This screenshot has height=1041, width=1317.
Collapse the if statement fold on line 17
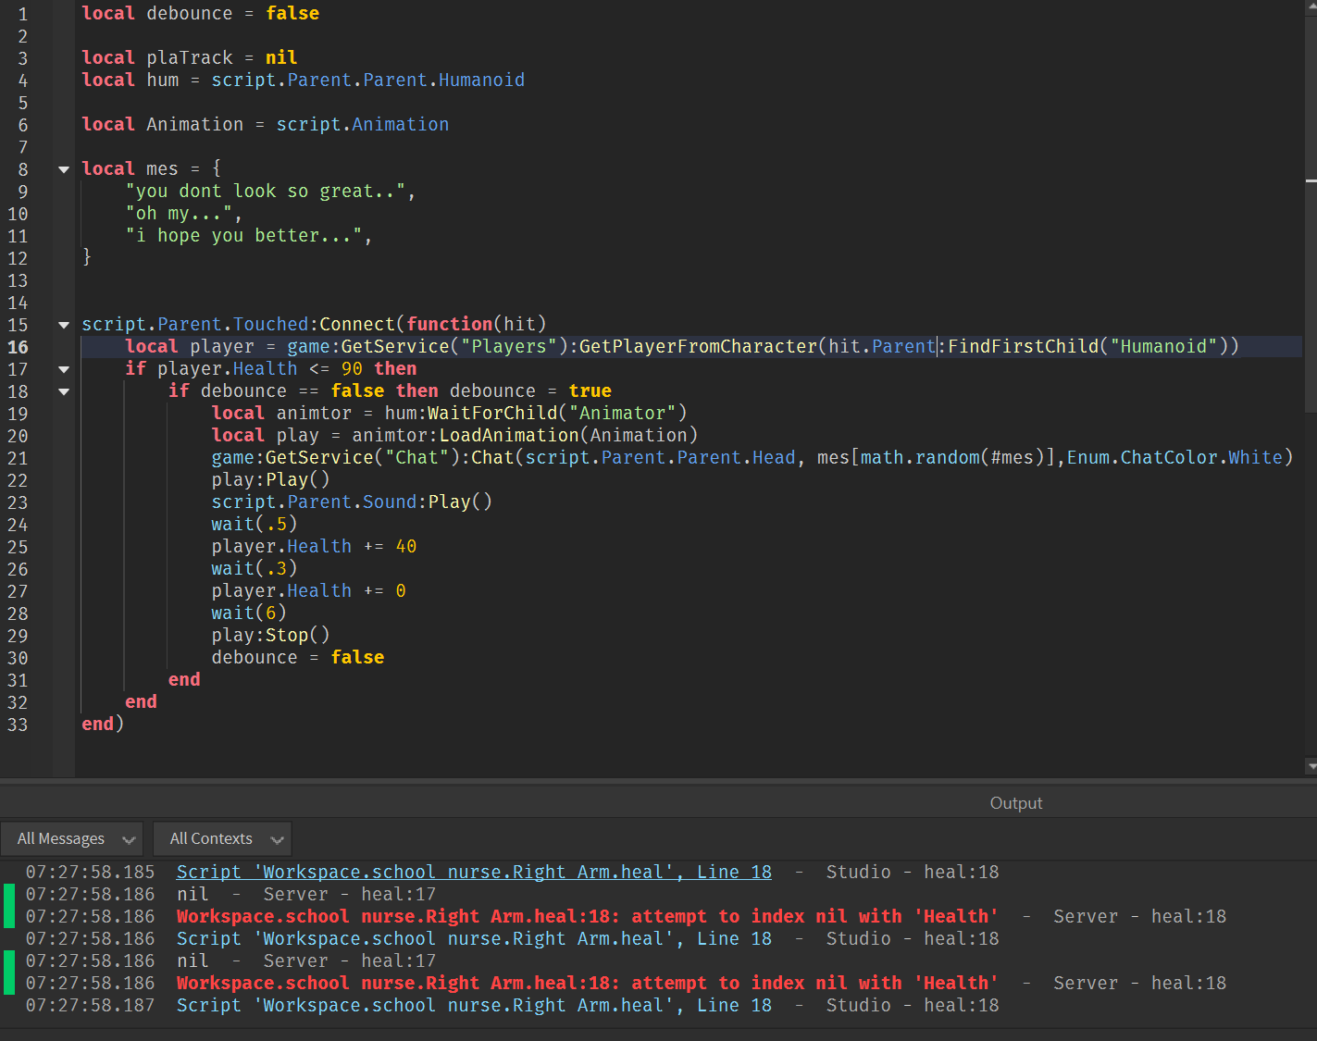point(62,368)
